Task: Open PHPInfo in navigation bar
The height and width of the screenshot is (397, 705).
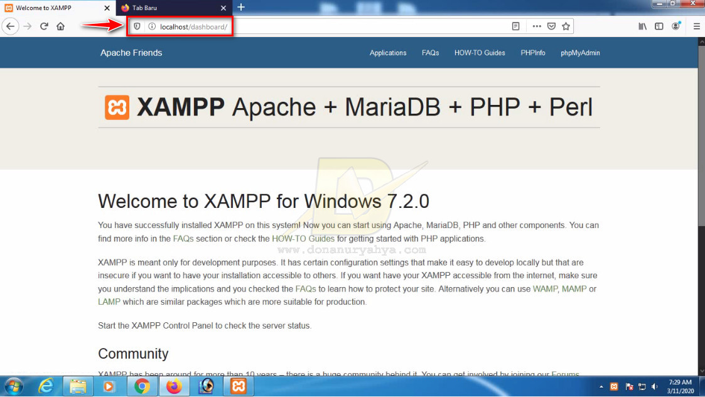Action: click(533, 53)
